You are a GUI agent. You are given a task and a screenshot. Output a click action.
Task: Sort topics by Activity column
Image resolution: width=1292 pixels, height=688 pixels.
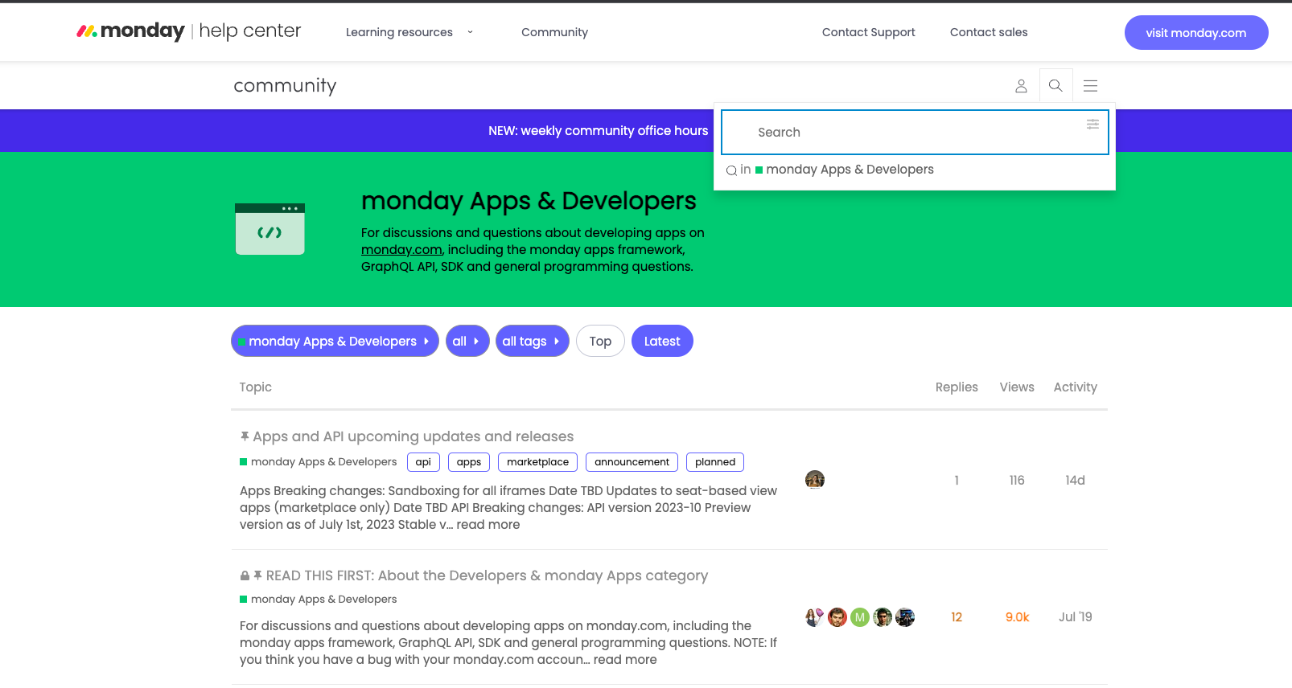point(1076,387)
